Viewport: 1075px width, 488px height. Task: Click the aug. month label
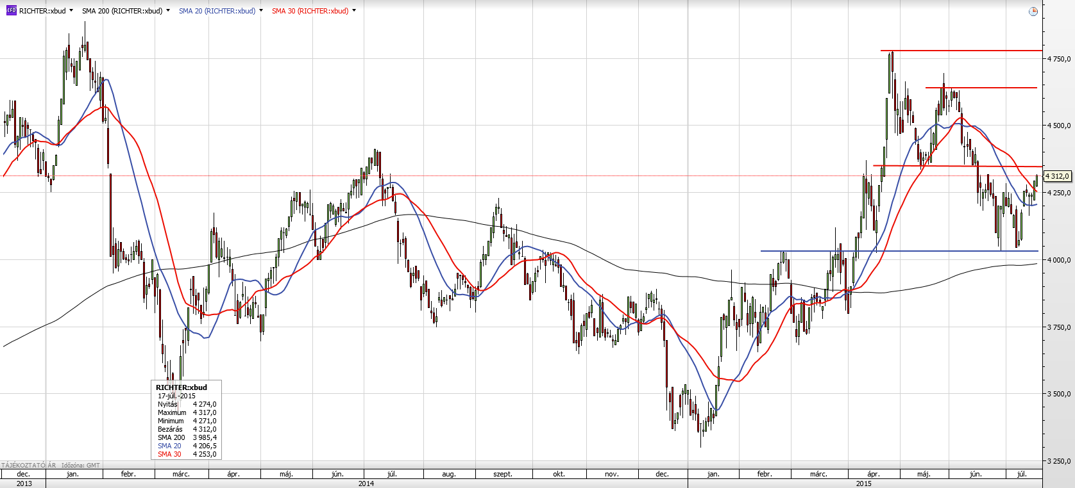click(449, 474)
